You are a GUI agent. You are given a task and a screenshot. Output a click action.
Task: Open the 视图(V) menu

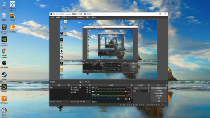(x=64, y=17)
